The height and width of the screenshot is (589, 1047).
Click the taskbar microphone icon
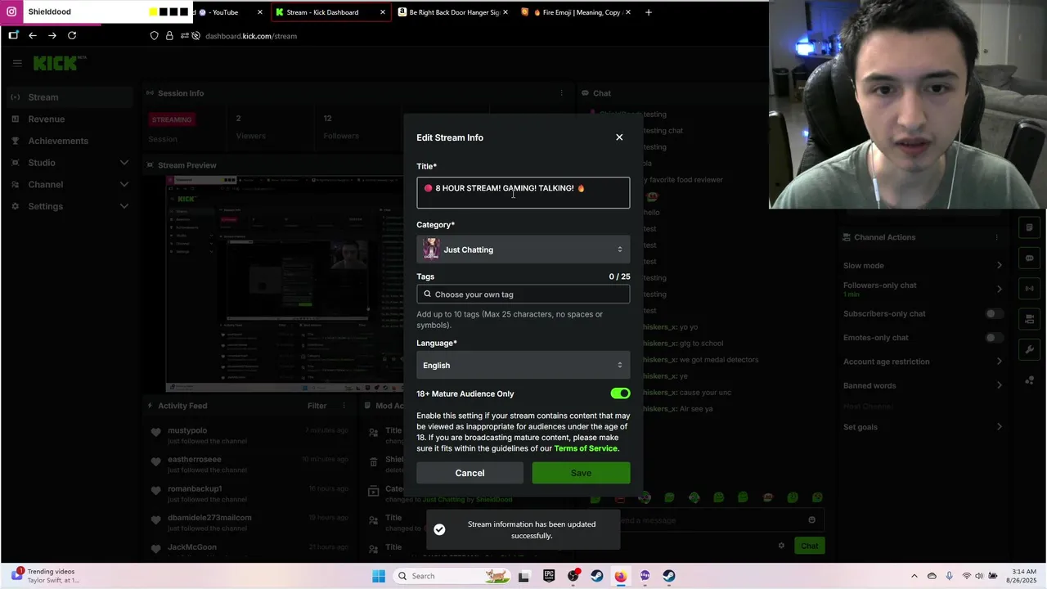pos(949,576)
